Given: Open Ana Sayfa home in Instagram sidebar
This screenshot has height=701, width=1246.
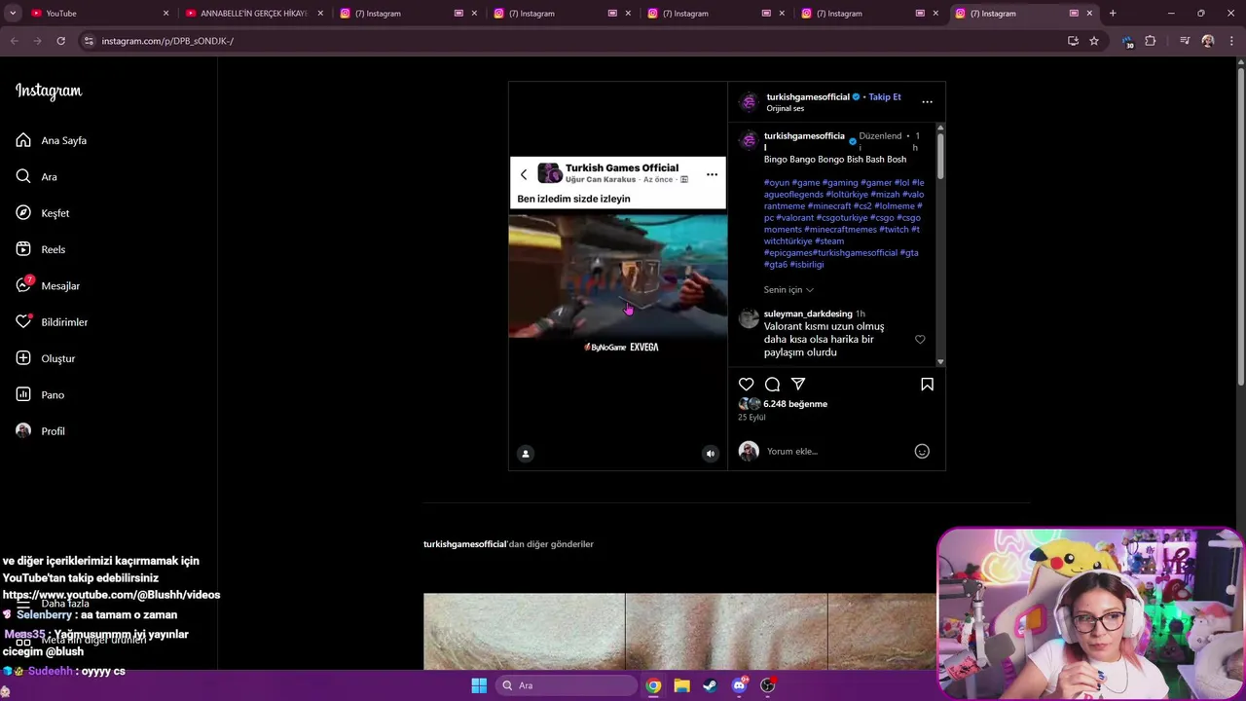Looking at the screenshot, I should [52, 140].
